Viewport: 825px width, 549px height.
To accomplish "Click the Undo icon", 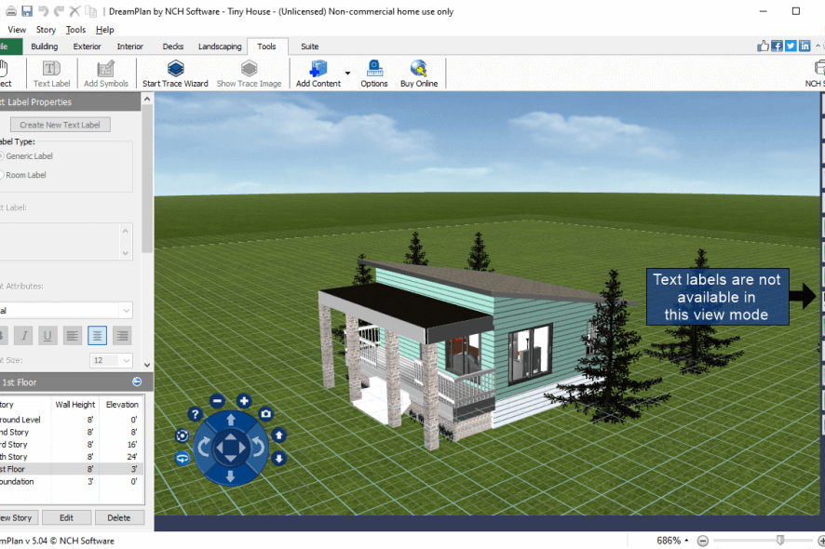I will coord(43,11).
